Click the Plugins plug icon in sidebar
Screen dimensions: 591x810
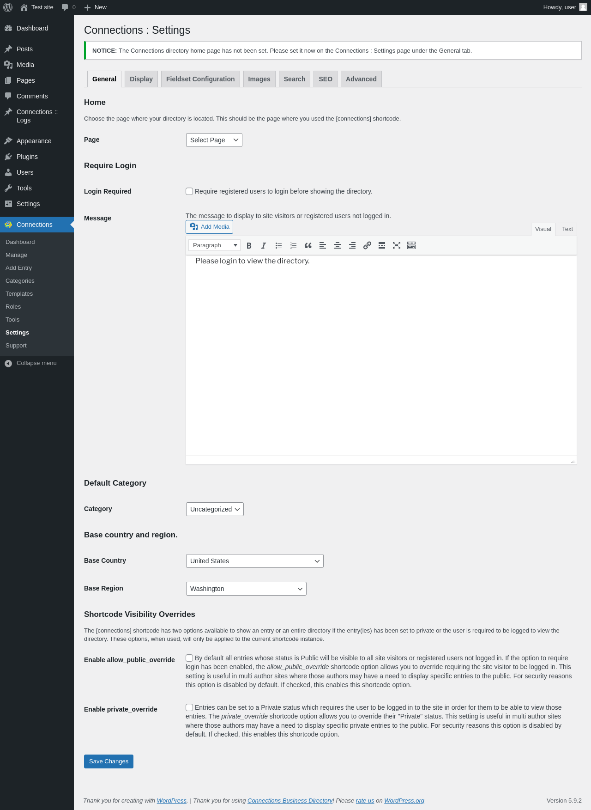pos(8,157)
